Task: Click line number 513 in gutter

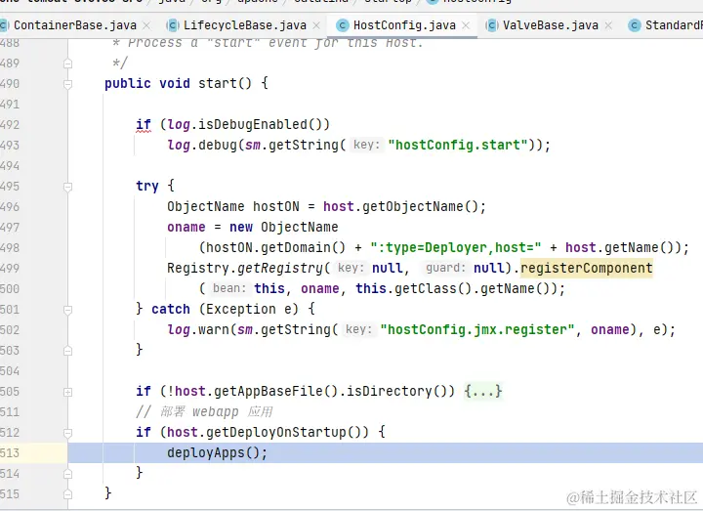Action: point(10,453)
